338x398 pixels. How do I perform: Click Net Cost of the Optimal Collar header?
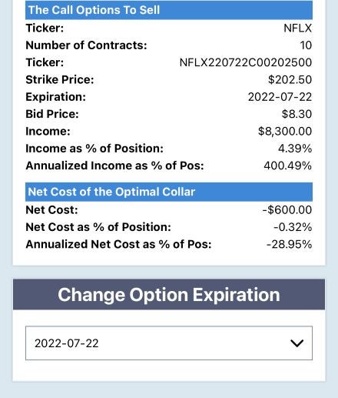point(169,192)
